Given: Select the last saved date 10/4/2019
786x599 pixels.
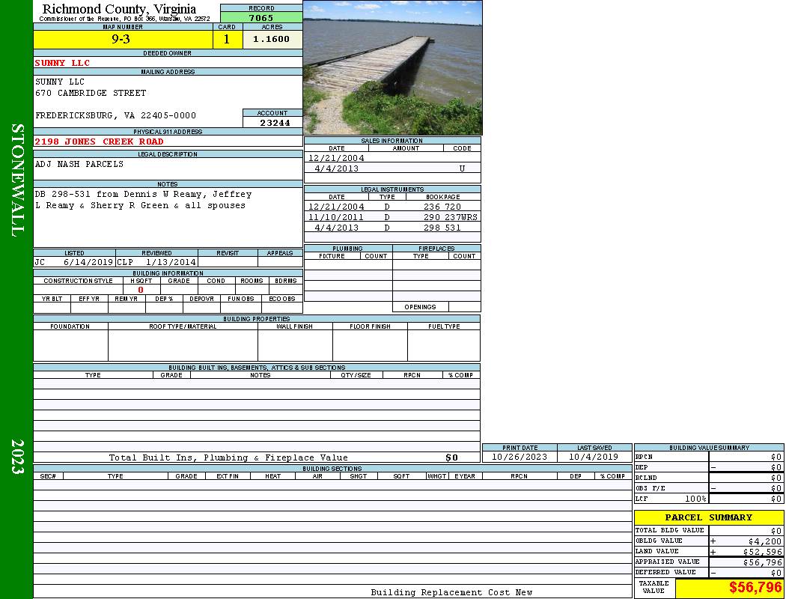Looking at the screenshot, I should point(594,457).
